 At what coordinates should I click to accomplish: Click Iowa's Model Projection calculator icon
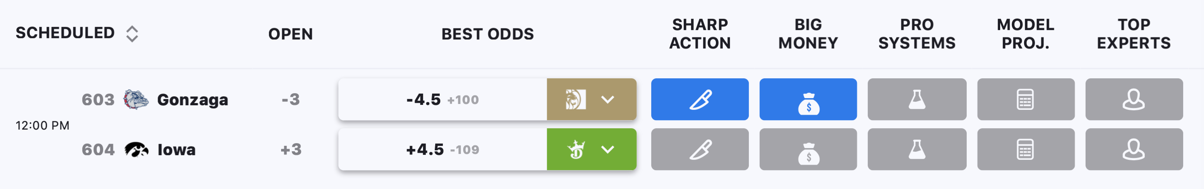1026,149
